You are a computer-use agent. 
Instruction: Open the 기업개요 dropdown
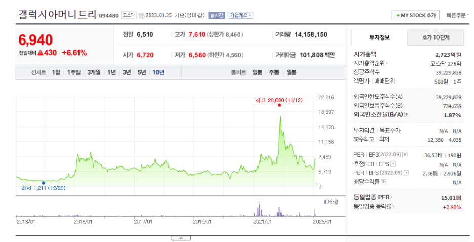241,15
